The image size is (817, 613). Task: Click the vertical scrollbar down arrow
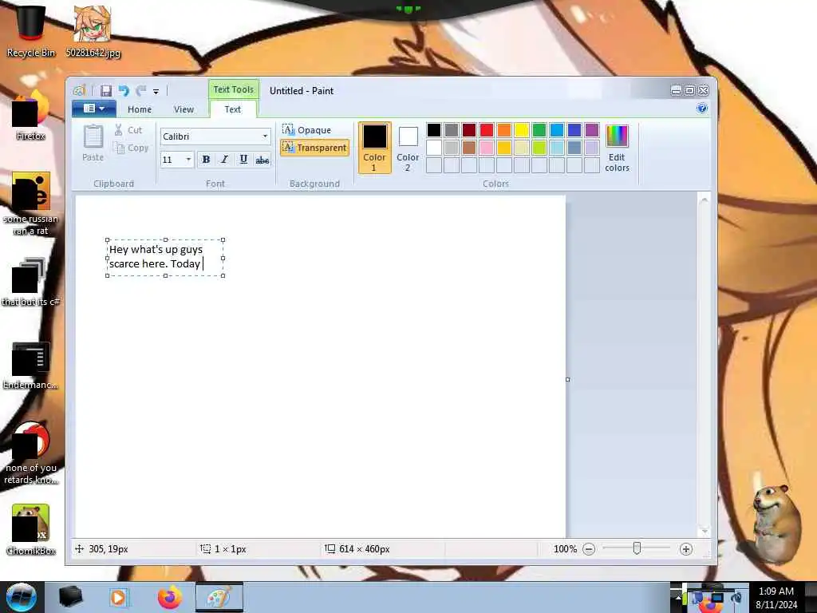(705, 531)
